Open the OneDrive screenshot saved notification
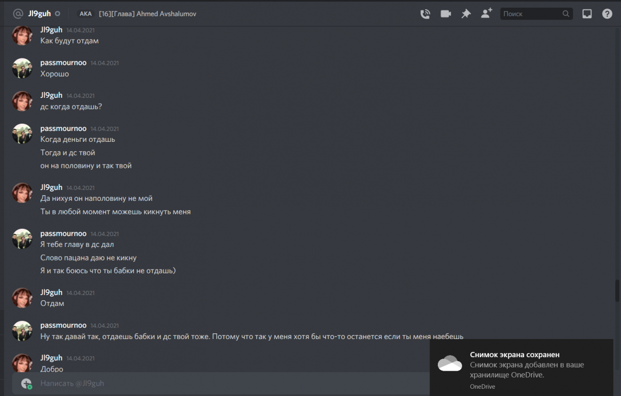Screen dimensions: 621x396 pos(521,368)
